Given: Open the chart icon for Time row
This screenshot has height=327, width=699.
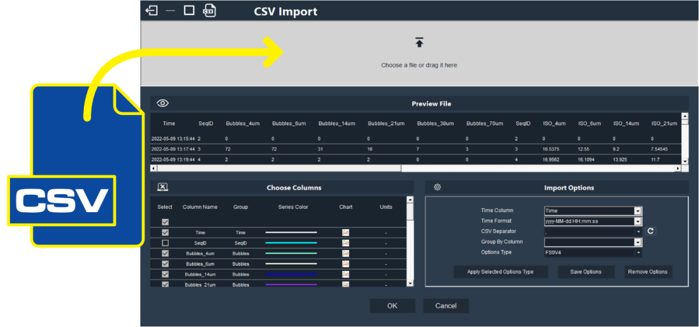Looking at the screenshot, I should 345,233.
